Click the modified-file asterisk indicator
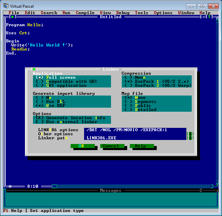The width and height of the screenshot is (222, 216). coord(10,186)
